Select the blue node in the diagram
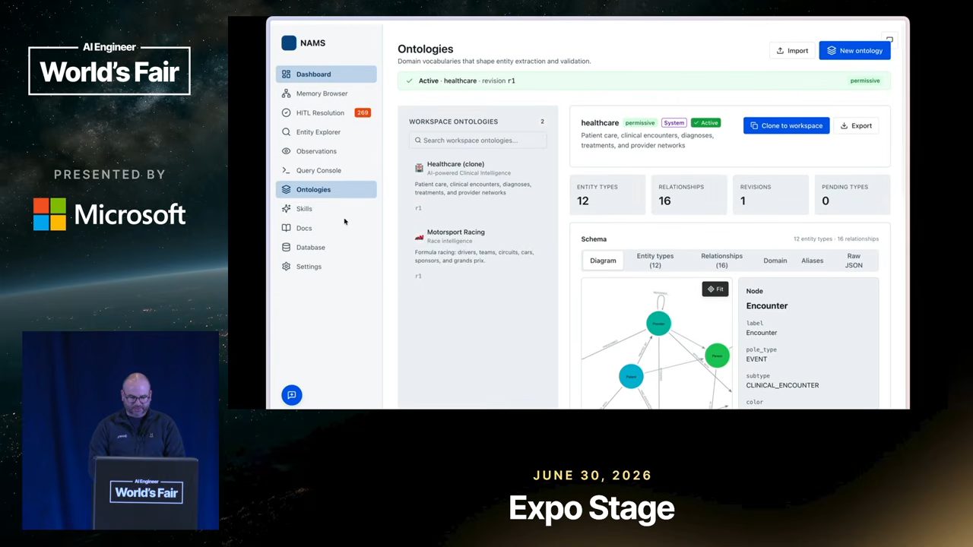Image resolution: width=973 pixels, height=547 pixels. click(631, 376)
